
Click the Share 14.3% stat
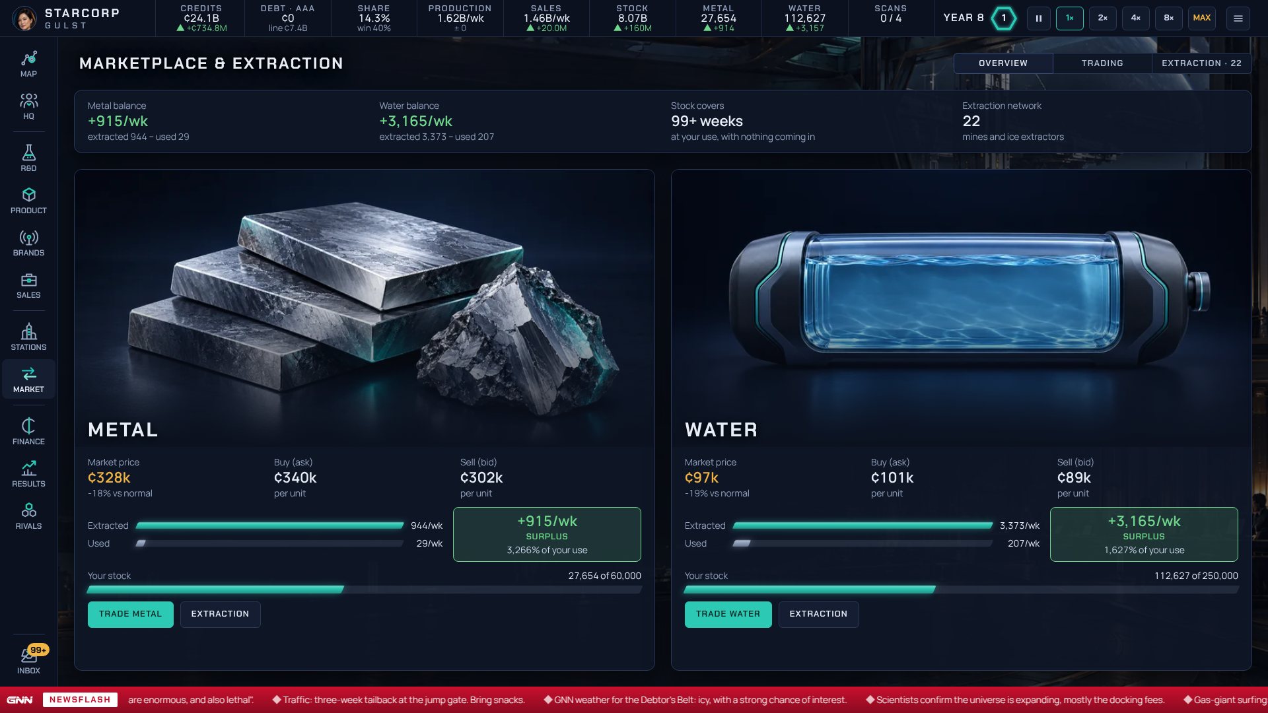coord(374,18)
